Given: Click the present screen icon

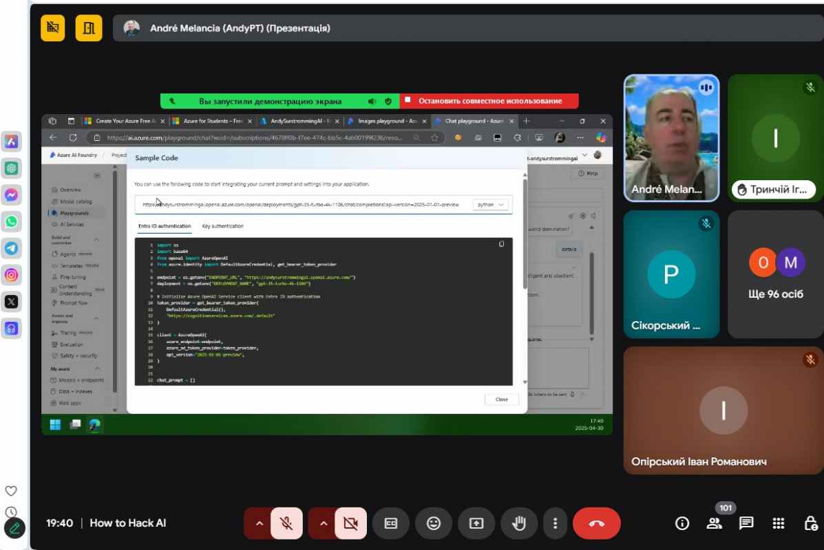Looking at the screenshot, I should coord(476,523).
